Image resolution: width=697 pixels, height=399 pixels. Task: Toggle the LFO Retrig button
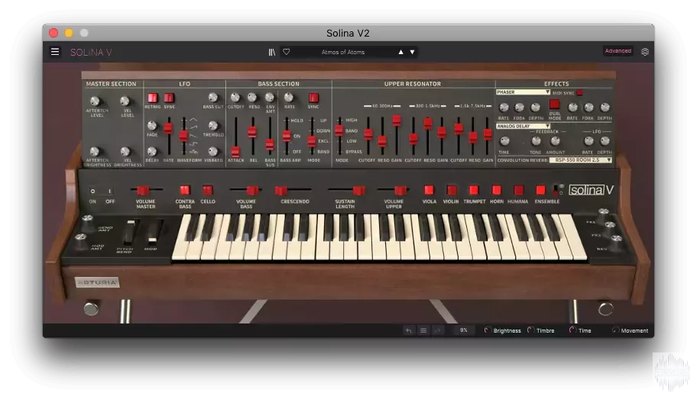153,98
